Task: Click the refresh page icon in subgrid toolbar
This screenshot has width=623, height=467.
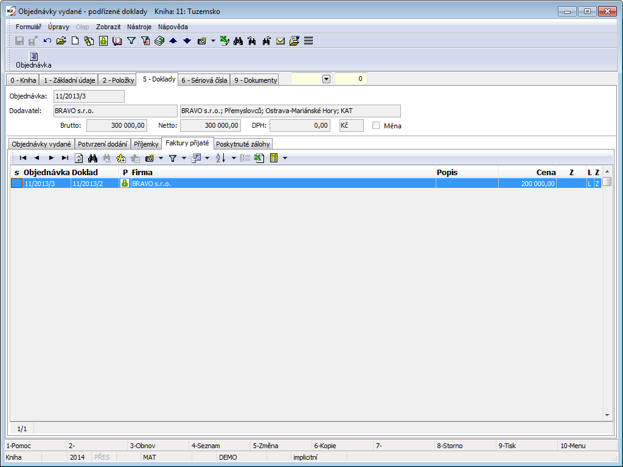Action: (79, 158)
